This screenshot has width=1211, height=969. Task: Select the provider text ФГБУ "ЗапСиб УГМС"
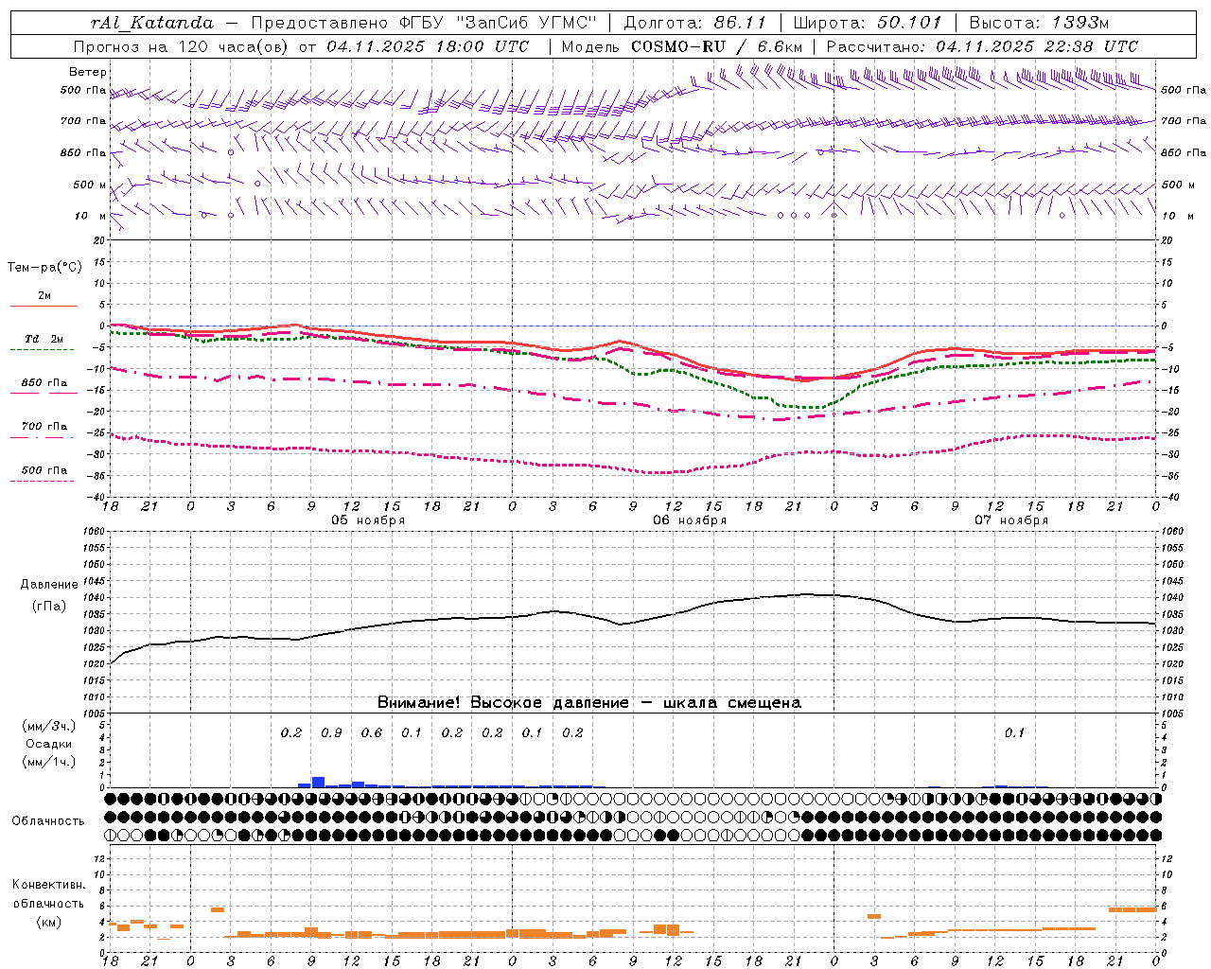pos(500,23)
